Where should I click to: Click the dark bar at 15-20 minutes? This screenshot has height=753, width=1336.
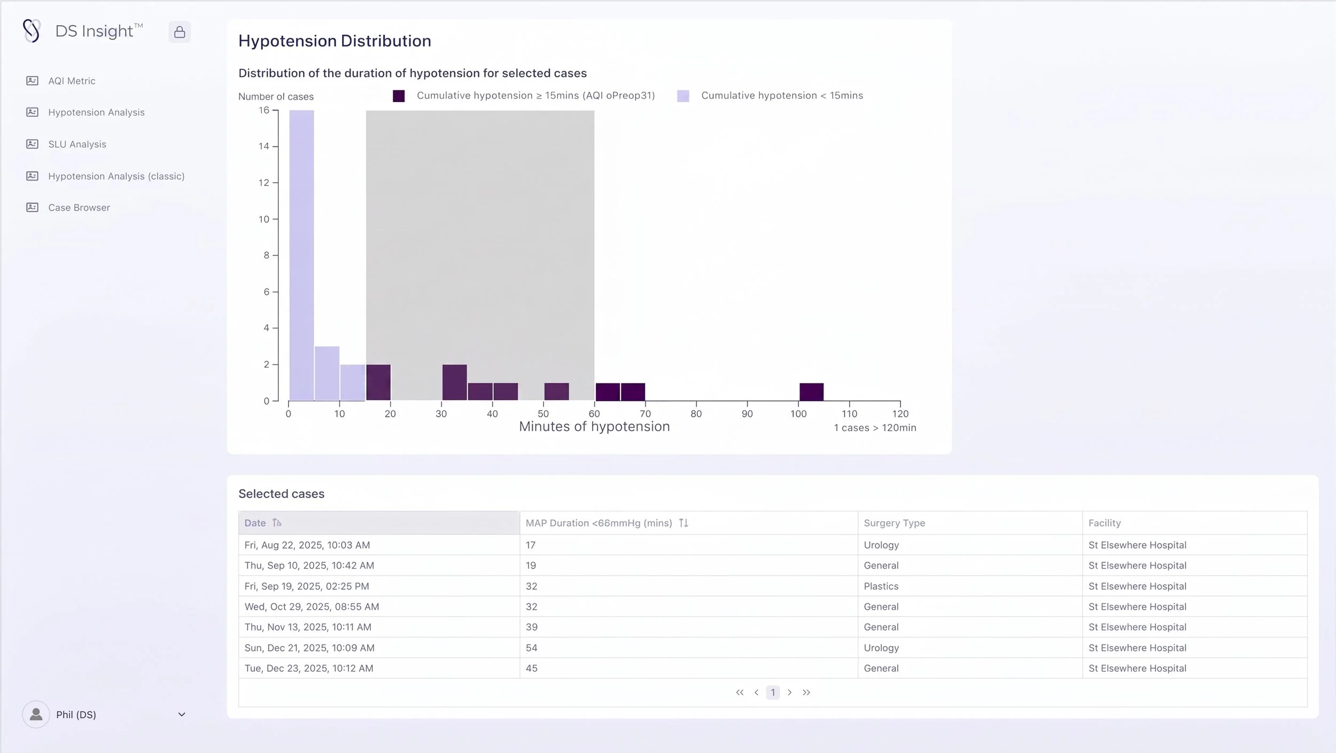(378, 383)
